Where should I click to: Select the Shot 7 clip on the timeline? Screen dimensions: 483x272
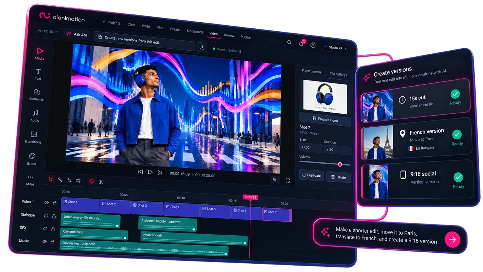pyautogui.click(x=277, y=214)
